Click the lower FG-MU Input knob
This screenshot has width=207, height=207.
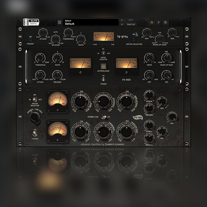coord(80,132)
